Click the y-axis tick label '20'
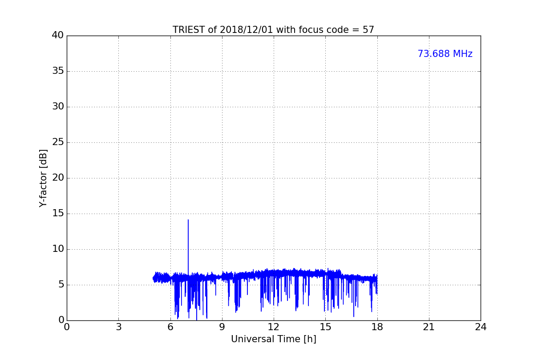The width and height of the screenshot is (534, 356). point(58,178)
